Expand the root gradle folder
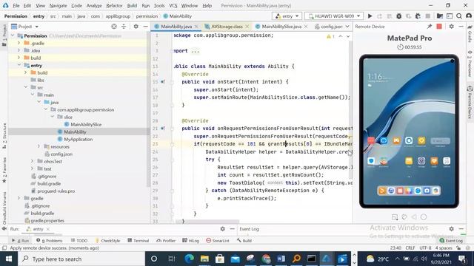 [x=19, y=198]
